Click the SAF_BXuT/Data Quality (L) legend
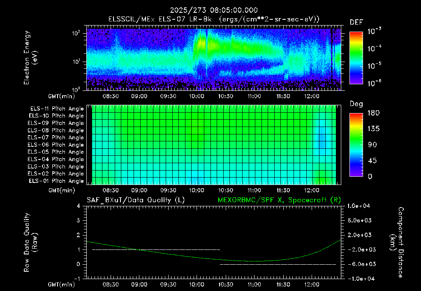 tap(136, 200)
